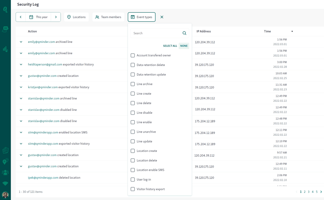Check Data retention update
This screenshot has height=200, width=324.
pos(133,75)
